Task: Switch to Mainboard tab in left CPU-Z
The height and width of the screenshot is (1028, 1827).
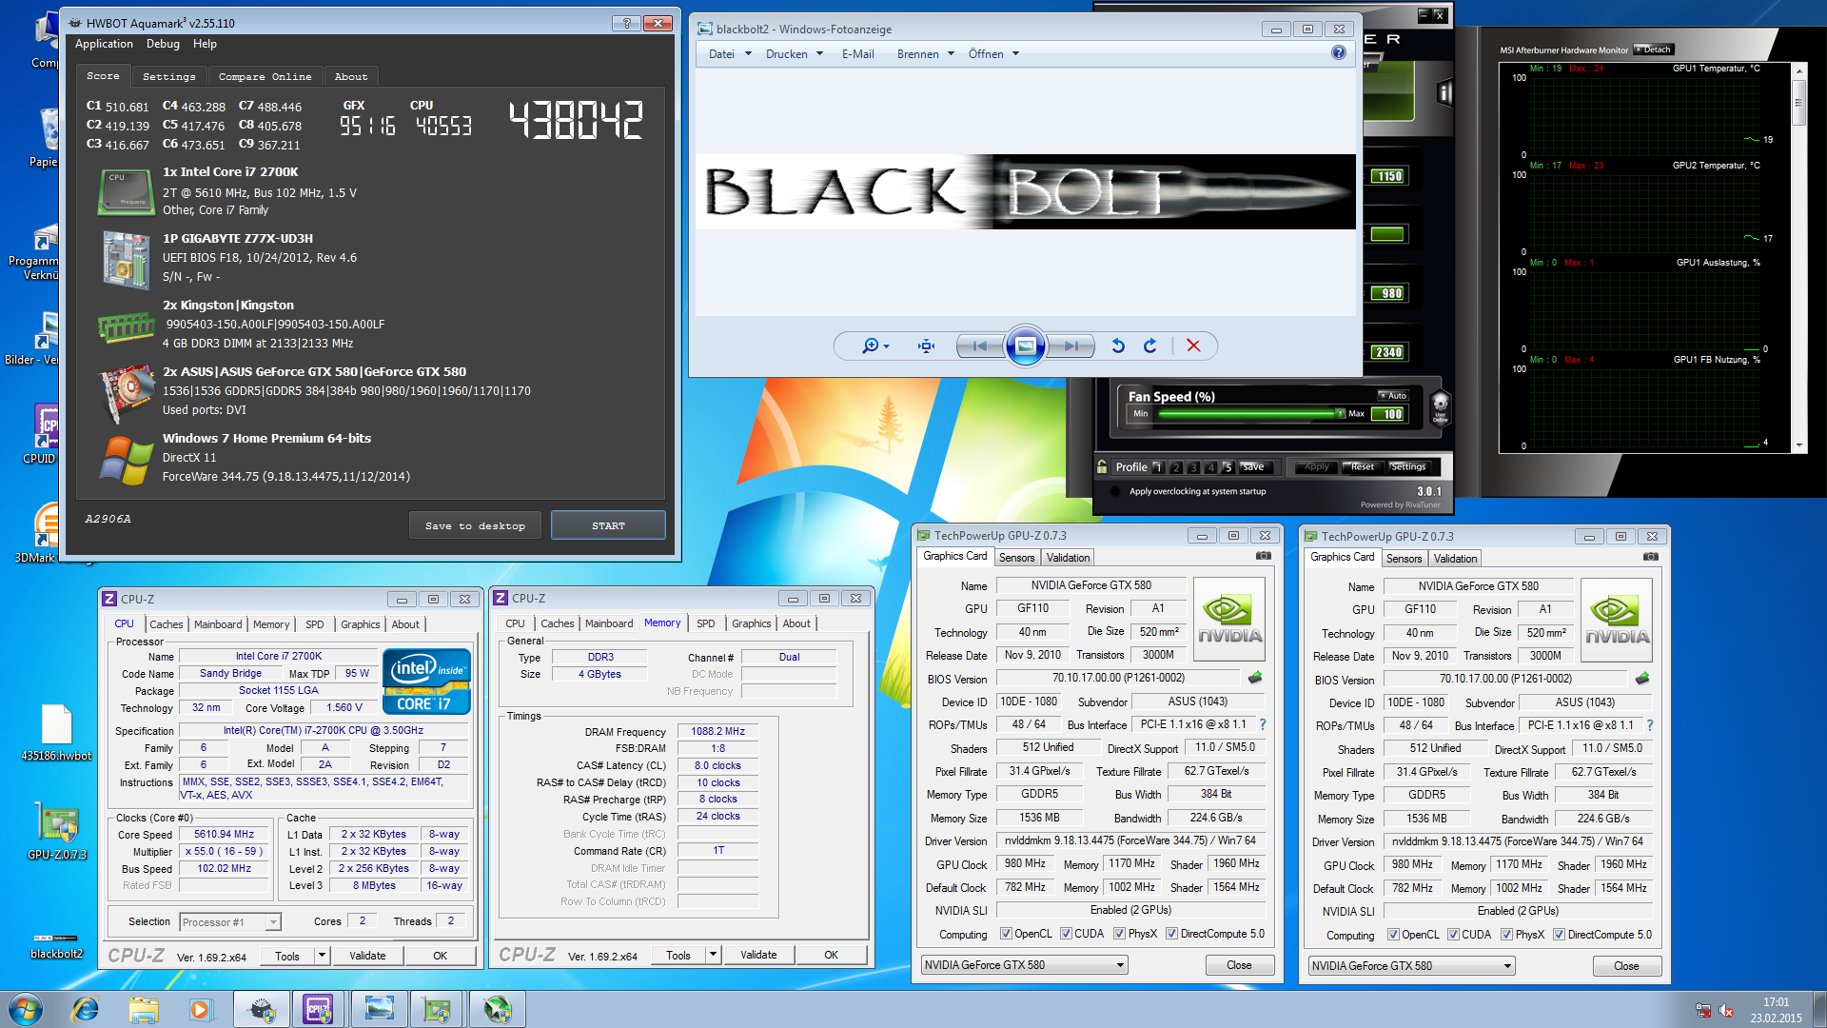Action: [218, 624]
